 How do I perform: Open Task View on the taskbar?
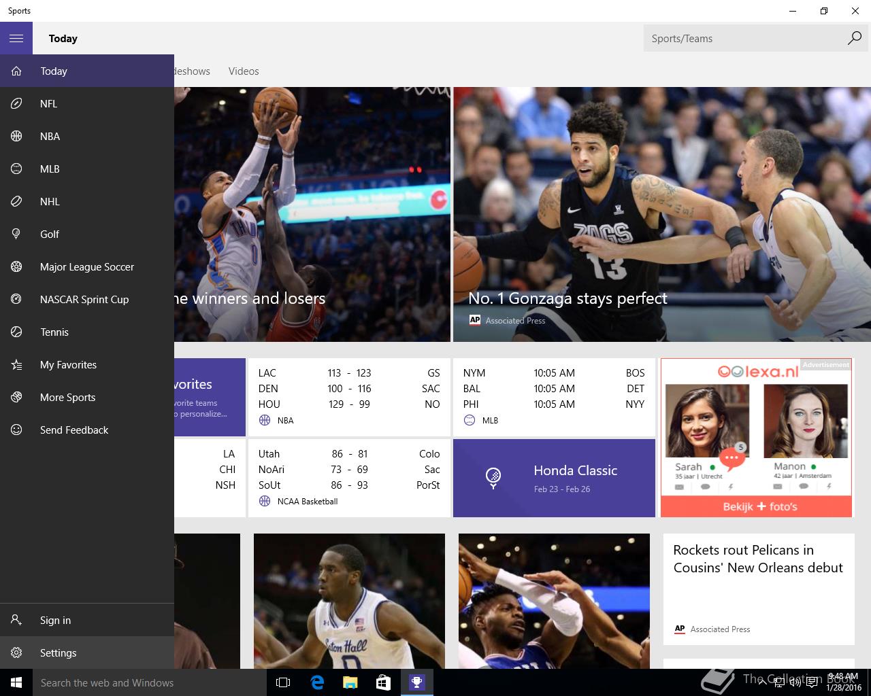(x=283, y=682)
